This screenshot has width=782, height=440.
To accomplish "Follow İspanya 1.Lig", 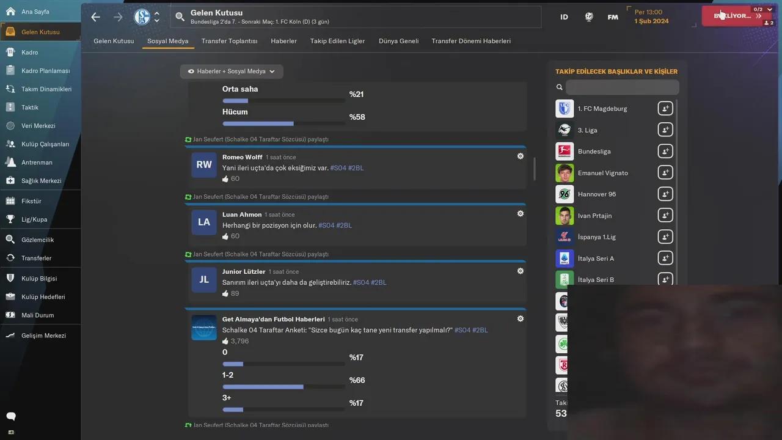I will [x=665, y=237].
